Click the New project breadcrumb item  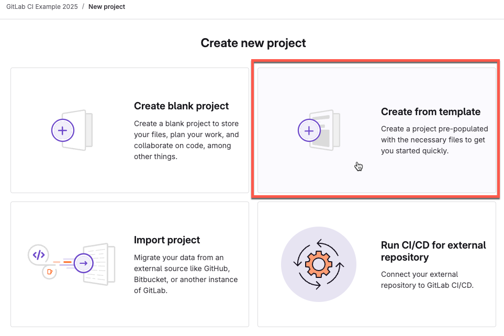pyautogui.click(x=107, y=7)
